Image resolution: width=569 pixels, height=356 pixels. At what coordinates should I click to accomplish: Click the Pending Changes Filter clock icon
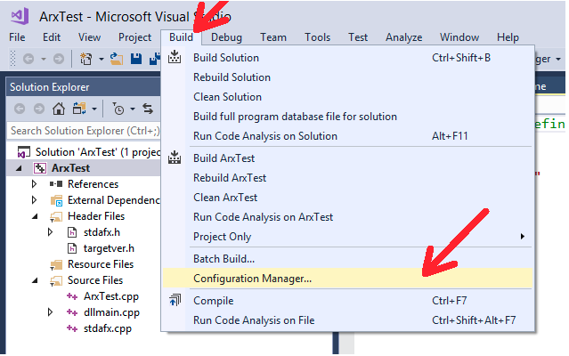(118, 109)
